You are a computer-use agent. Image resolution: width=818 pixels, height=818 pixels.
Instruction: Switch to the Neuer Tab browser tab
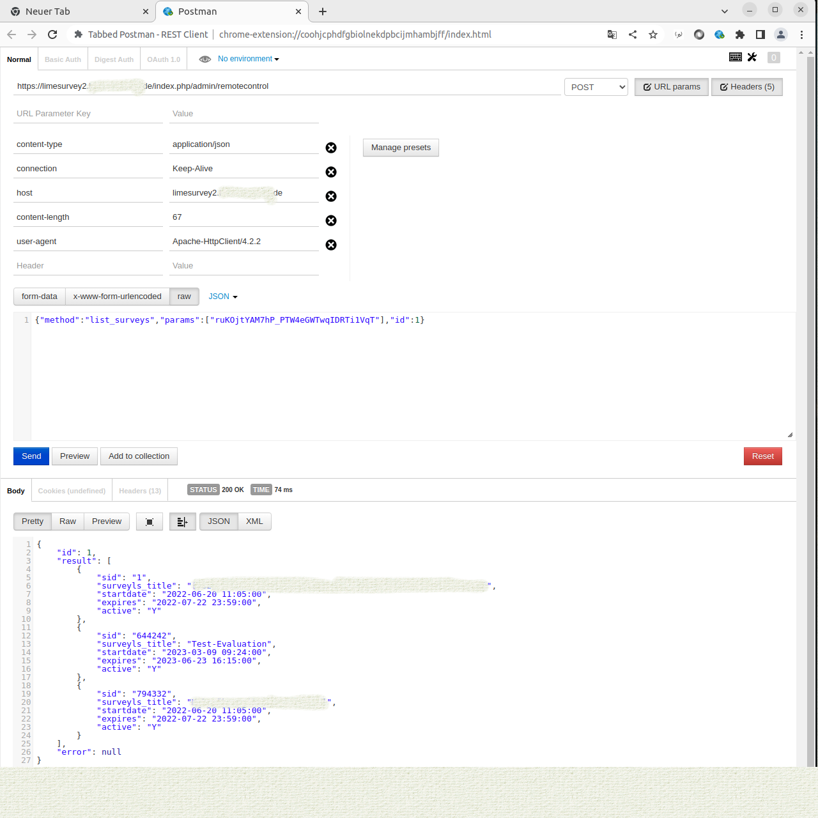click(77, 12)
